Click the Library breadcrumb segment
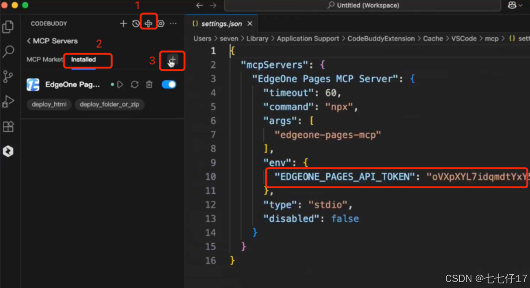 tap(257, 39)
